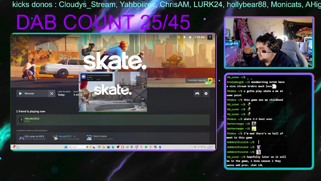Open the notifications bell in Steam header
Image resolution: width=321 pixels, height=181 pixels.
pyautogui.click(x=184, y=37)
